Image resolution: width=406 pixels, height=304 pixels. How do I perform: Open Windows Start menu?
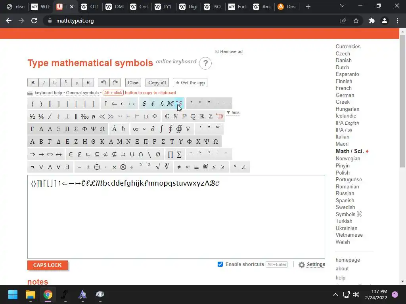[x=13, y=294]
